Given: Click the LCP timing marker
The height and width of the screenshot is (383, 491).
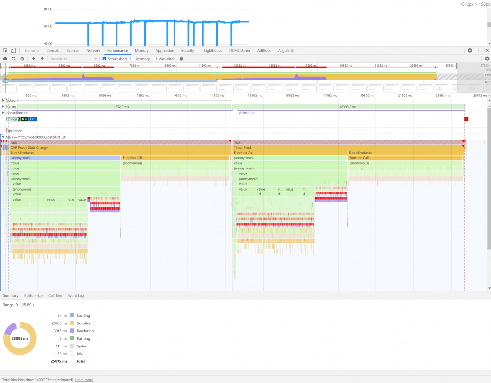Looking at the screenshot, I should click(24, 119).
